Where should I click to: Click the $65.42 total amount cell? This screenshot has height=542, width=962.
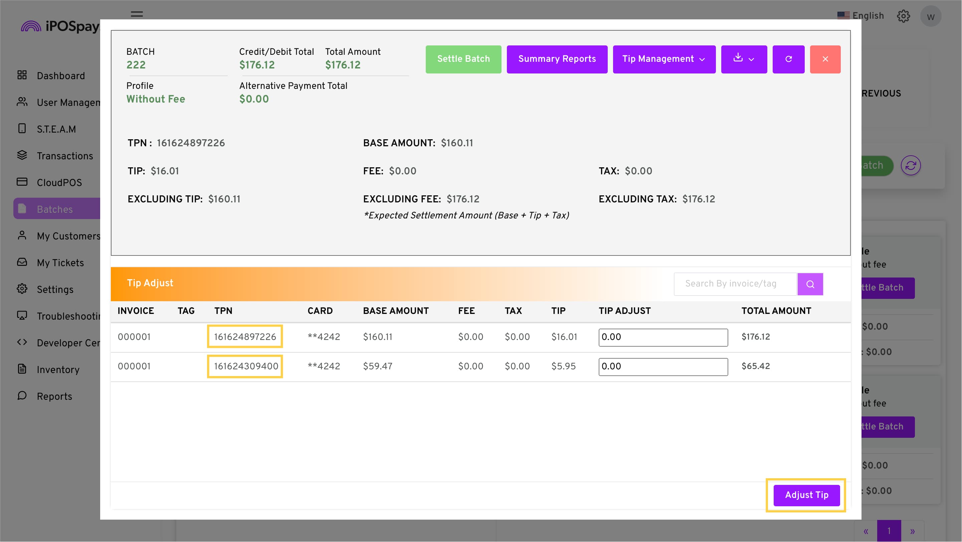point(756,366)
